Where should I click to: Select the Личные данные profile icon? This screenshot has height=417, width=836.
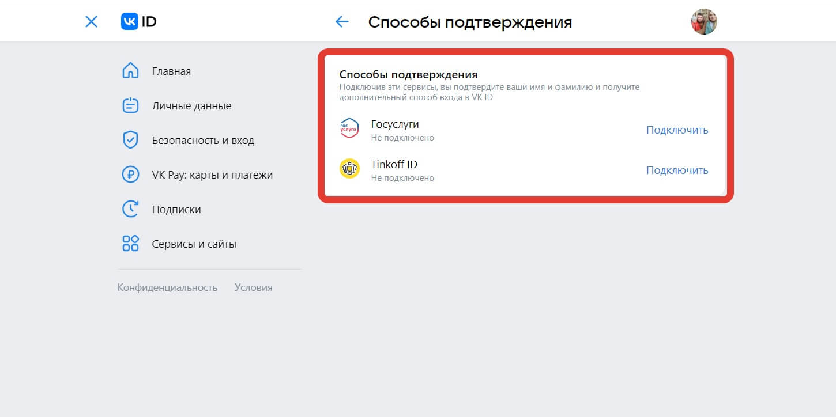pos(130,105)
